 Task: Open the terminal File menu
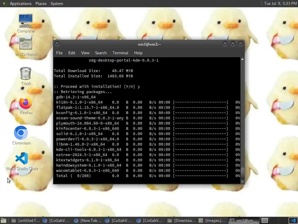click(x=59, y=53)
